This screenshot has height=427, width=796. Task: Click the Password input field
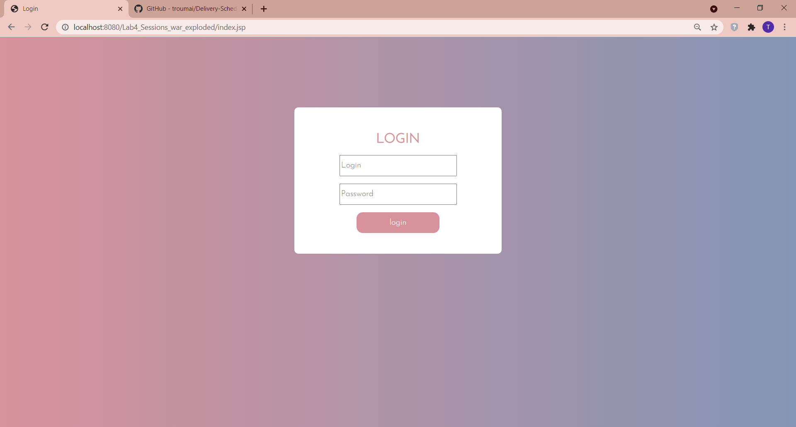[398, 194]
